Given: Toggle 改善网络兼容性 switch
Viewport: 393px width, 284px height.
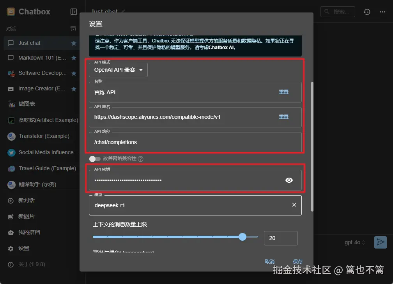Looking at the screenshot, I should click(95, 159).
